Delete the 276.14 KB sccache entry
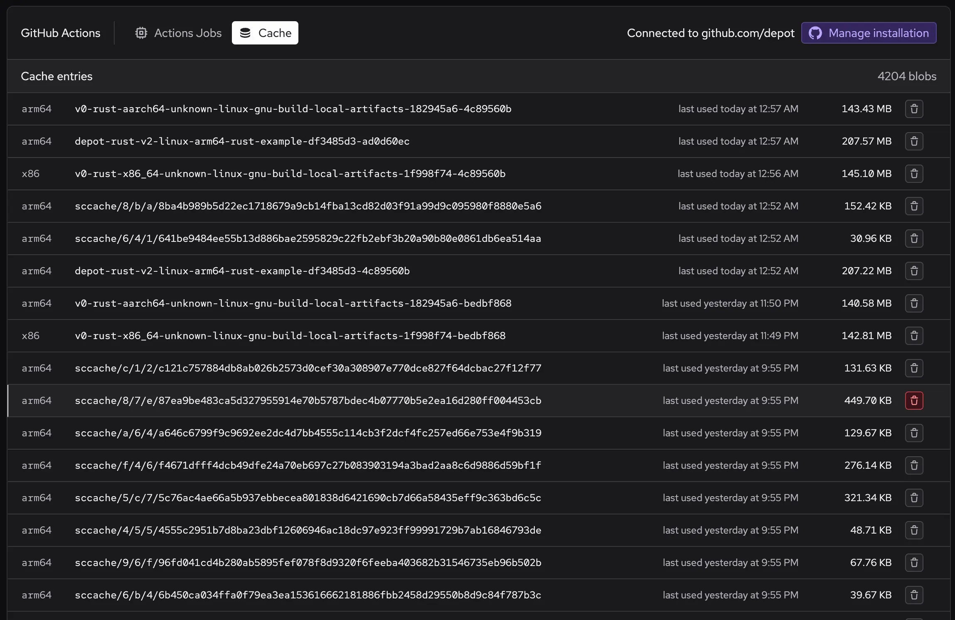 coord(914,465)
